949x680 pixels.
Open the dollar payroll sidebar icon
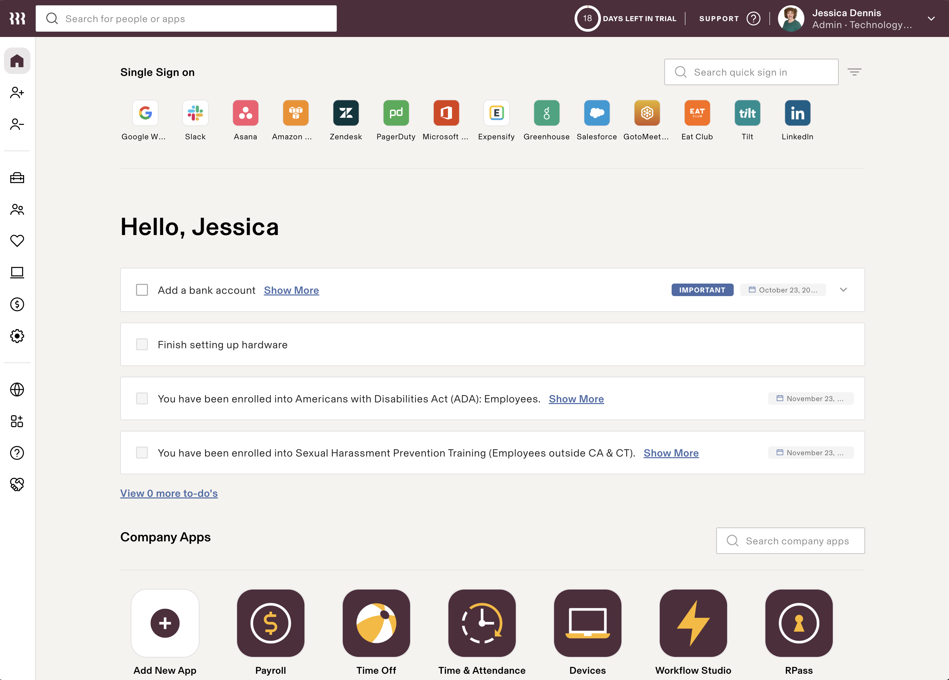tap(17, 304)
